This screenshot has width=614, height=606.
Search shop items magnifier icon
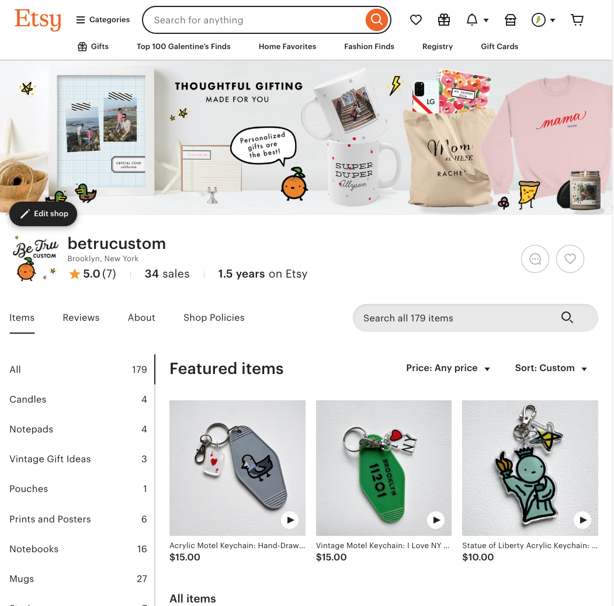tap(567, 317)
